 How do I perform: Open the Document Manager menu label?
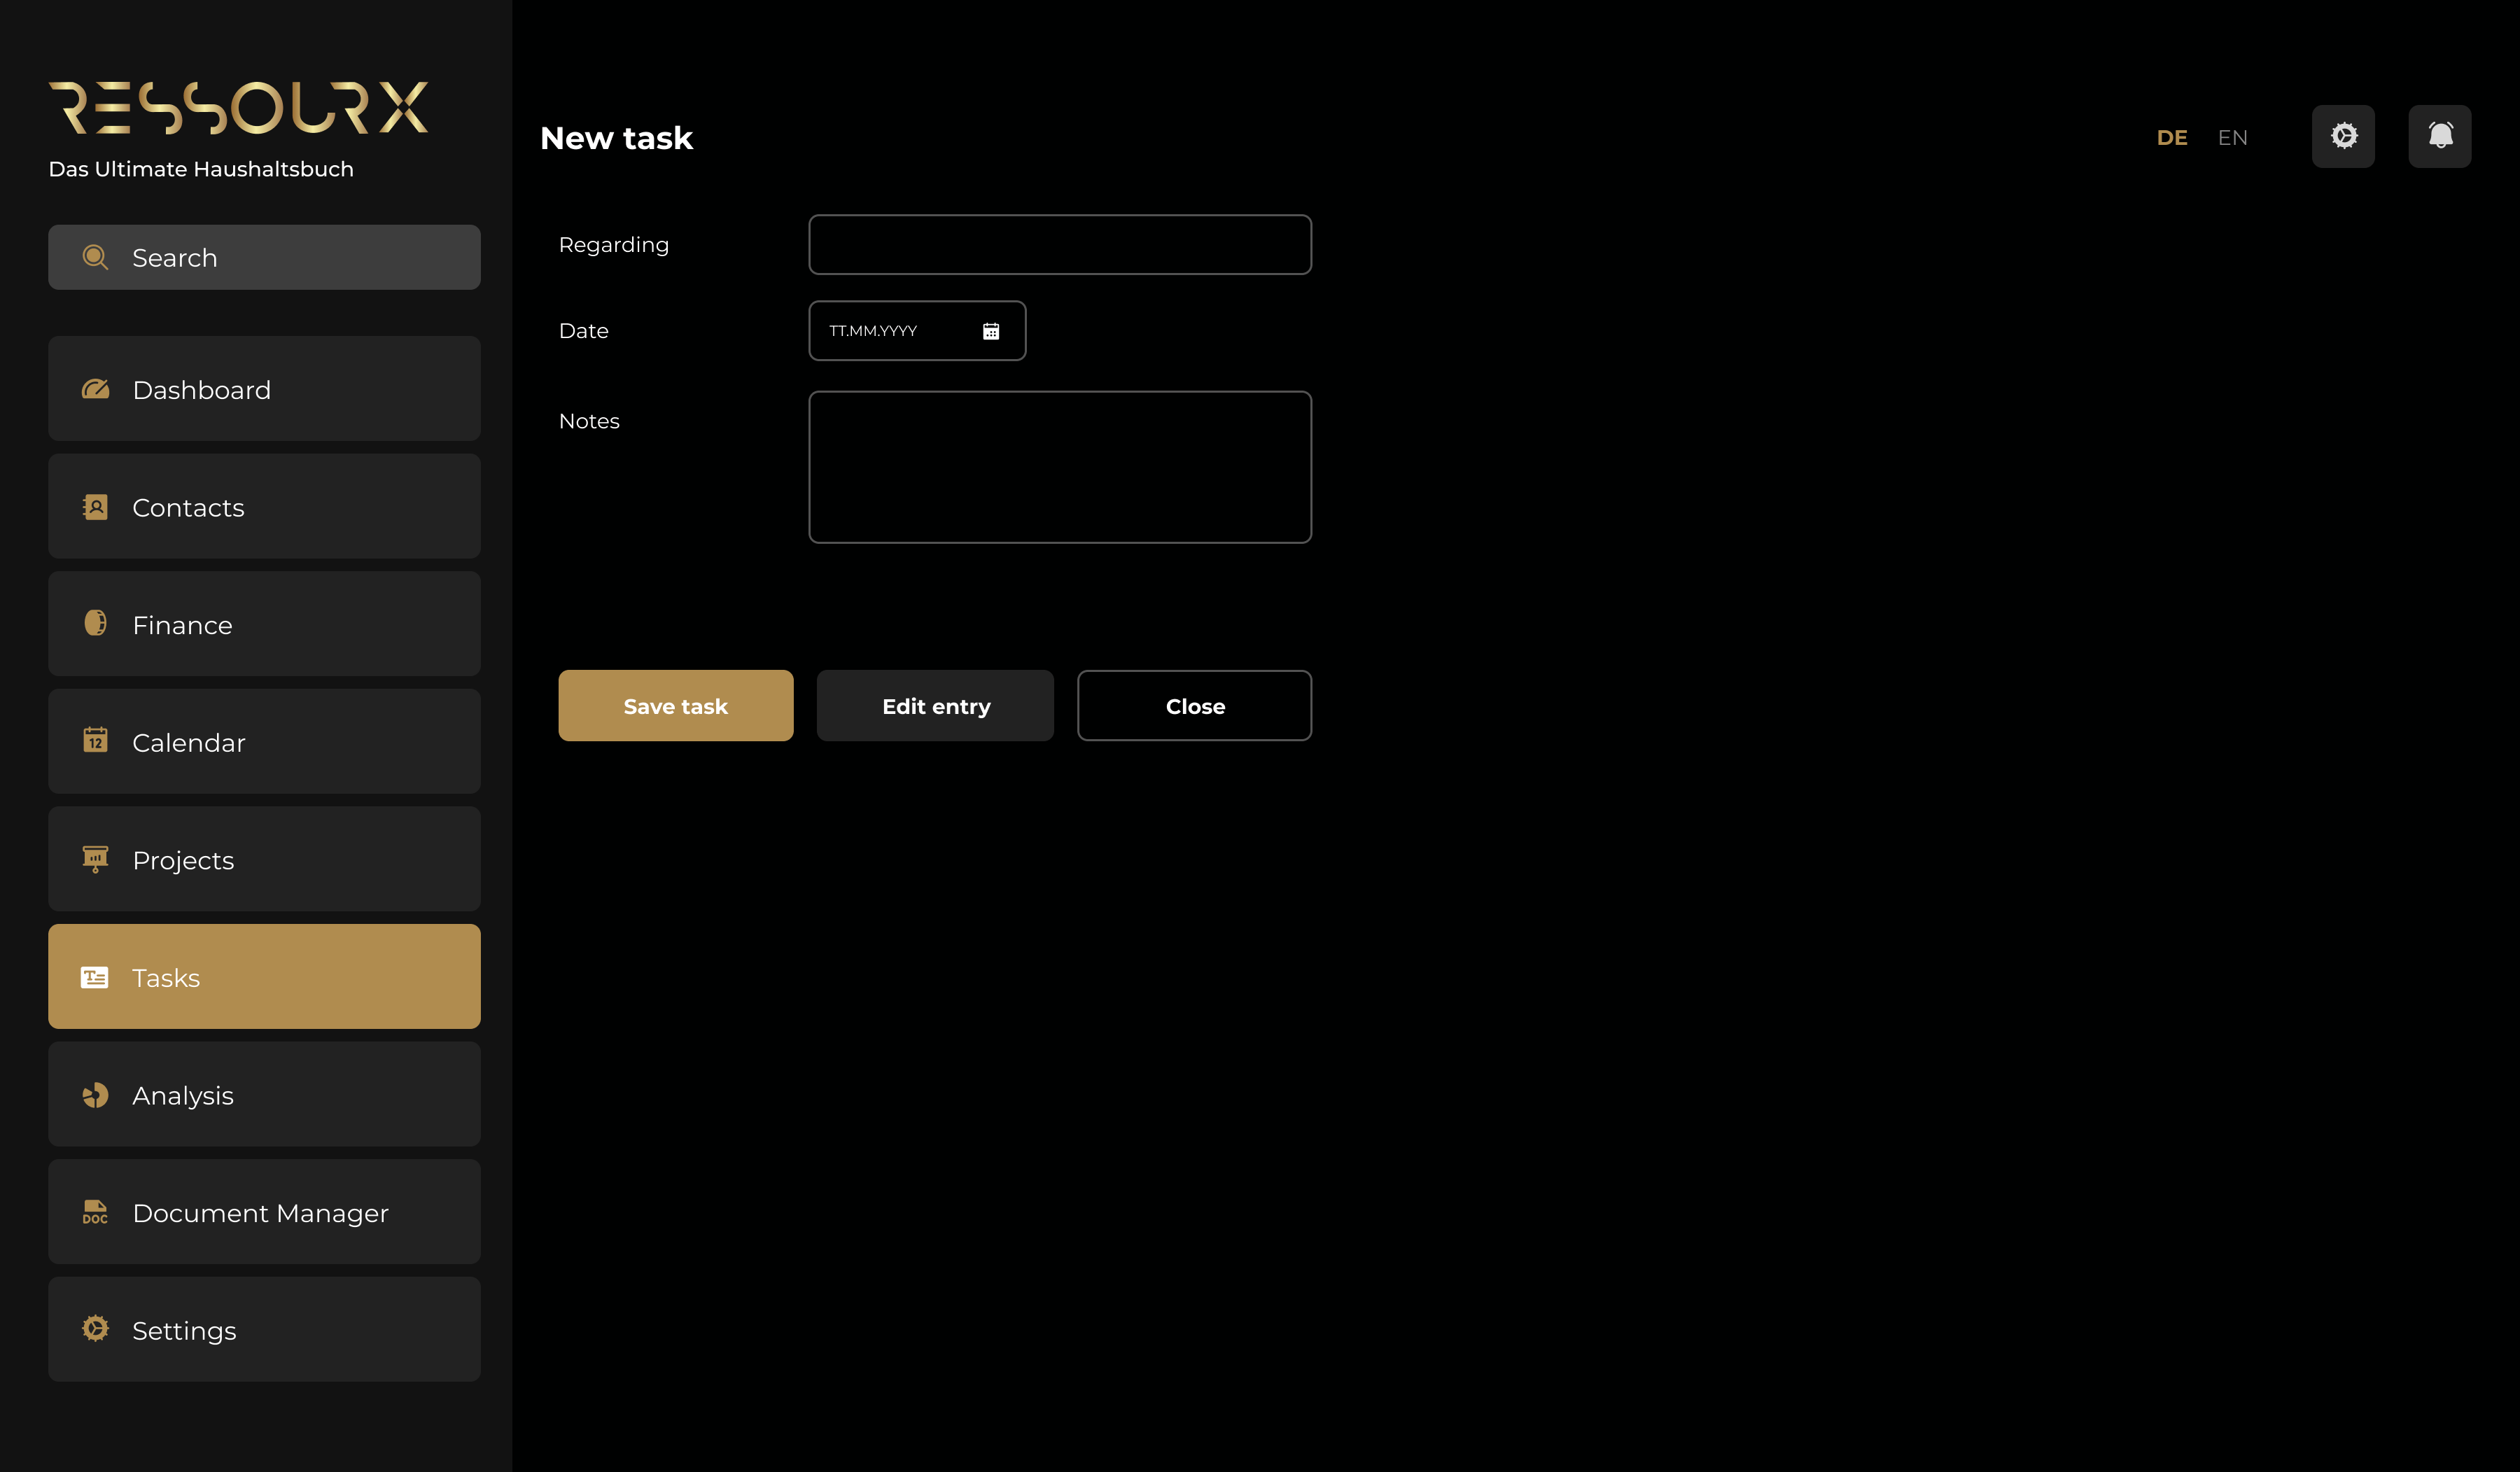coord(260,1213)
